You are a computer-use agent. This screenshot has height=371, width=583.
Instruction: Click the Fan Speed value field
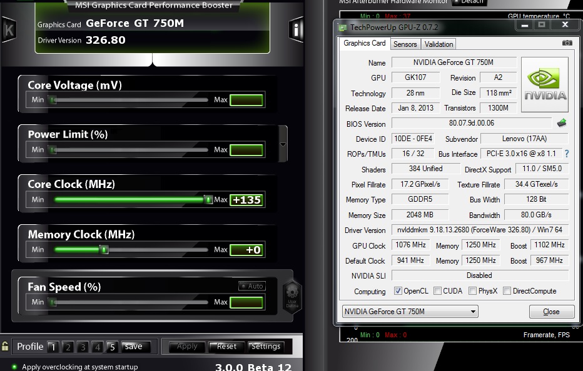coord(246,303)
